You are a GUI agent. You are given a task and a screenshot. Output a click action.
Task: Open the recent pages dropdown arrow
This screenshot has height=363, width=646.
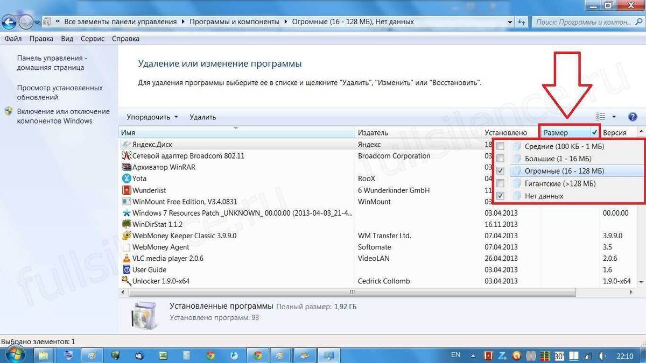pos(37,22)
